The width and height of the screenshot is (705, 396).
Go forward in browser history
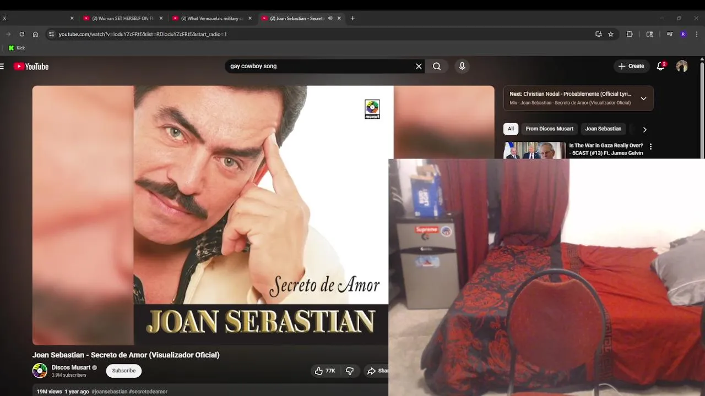[8, 34]
